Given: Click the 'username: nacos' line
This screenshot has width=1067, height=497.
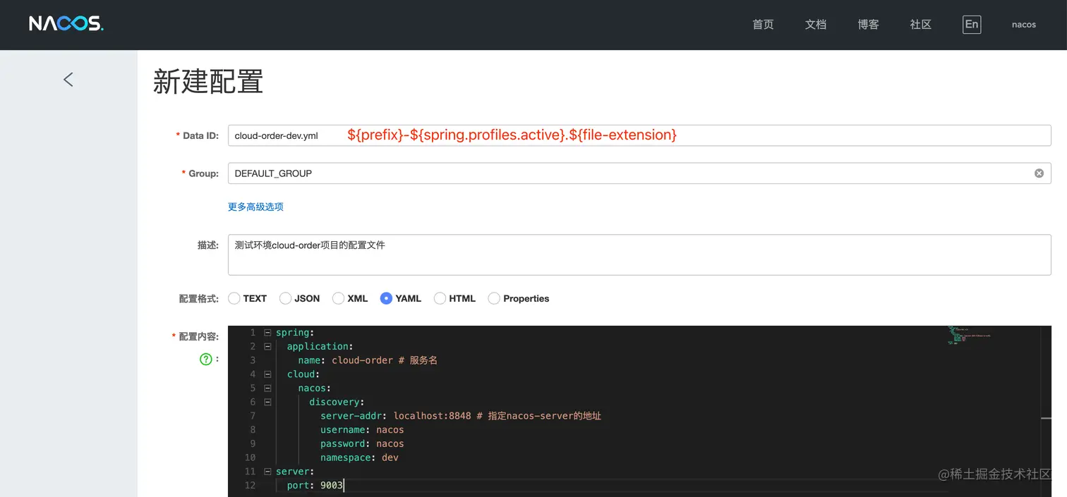Looking at the screenshot, I should click(362, 429).
